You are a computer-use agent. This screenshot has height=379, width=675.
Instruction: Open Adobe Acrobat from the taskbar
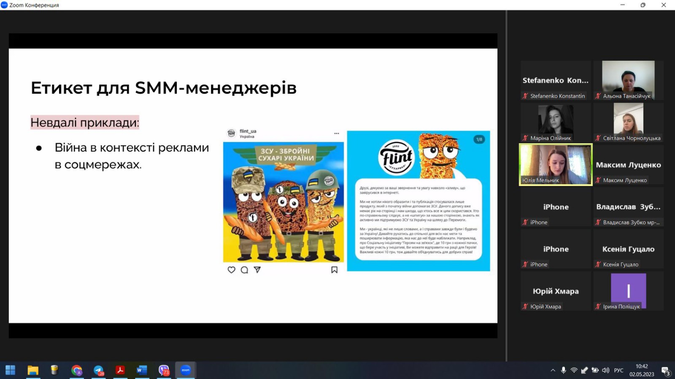(x=120, y=370)
